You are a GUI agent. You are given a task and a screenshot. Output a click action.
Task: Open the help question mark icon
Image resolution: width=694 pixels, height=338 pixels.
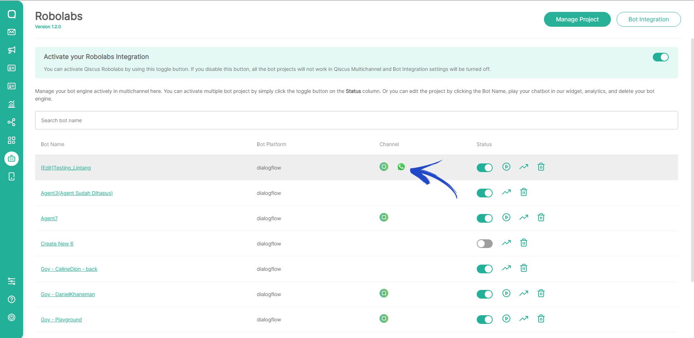[x=12, y=299]
